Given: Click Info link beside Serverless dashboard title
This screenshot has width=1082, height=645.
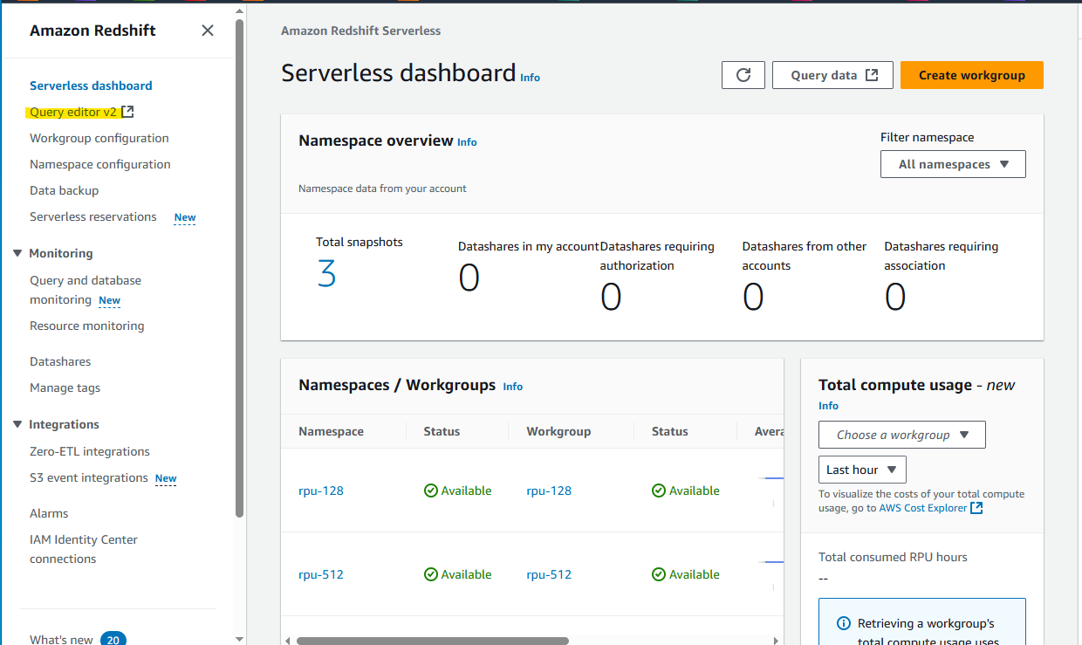Looking at the screenshot, I should pos(530,78).
